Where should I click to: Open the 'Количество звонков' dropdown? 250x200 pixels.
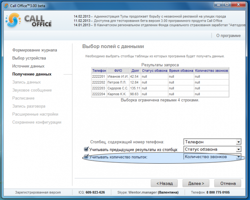tap(212, 157)
